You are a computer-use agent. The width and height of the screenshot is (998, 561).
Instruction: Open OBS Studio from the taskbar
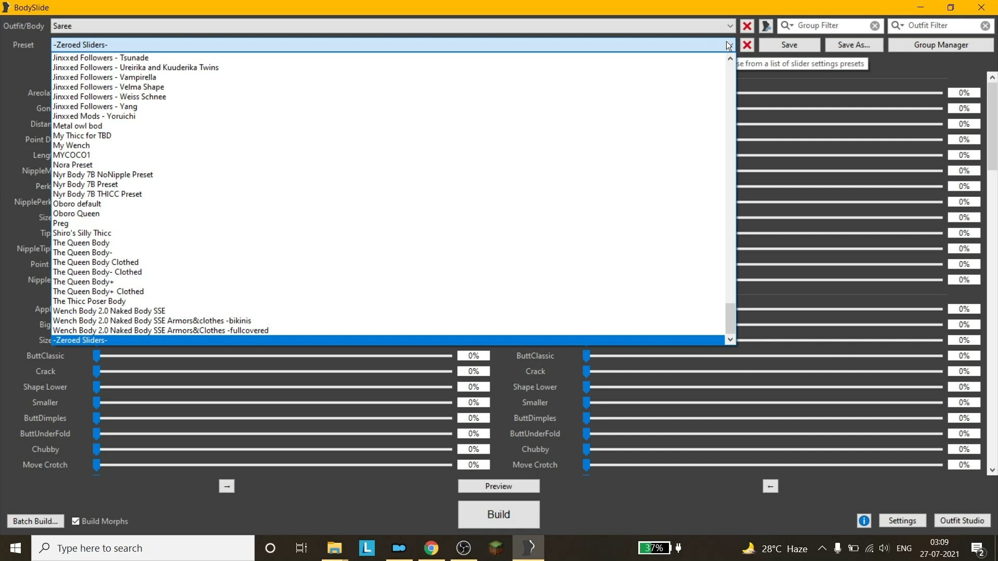[463, 548]
